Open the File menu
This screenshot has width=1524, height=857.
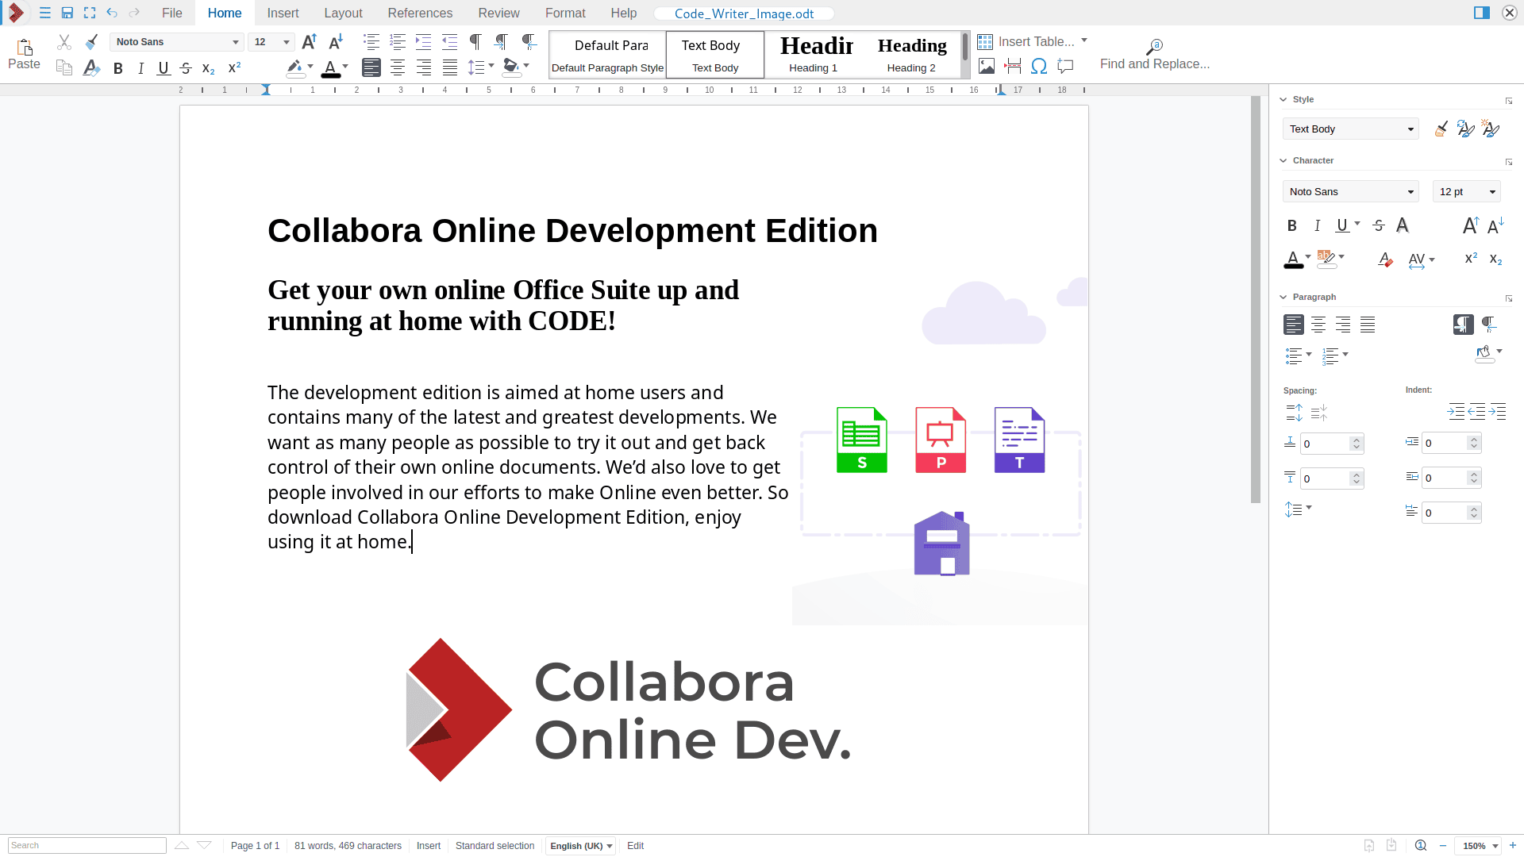tap(171, 13)
